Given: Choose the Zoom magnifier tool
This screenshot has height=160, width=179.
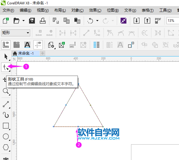Looking at the screenshot, I should pyautogui.click(x=6, y=91).
